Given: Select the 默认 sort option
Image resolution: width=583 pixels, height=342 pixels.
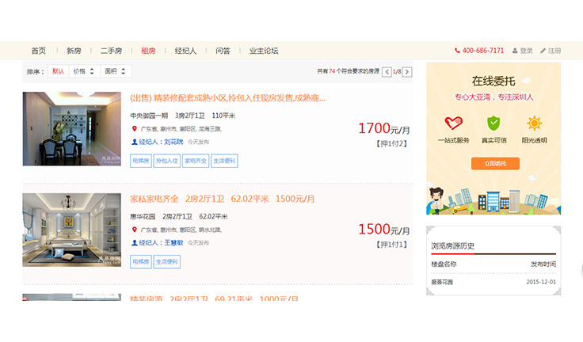Looking at the screenshot, I should 58,71.
